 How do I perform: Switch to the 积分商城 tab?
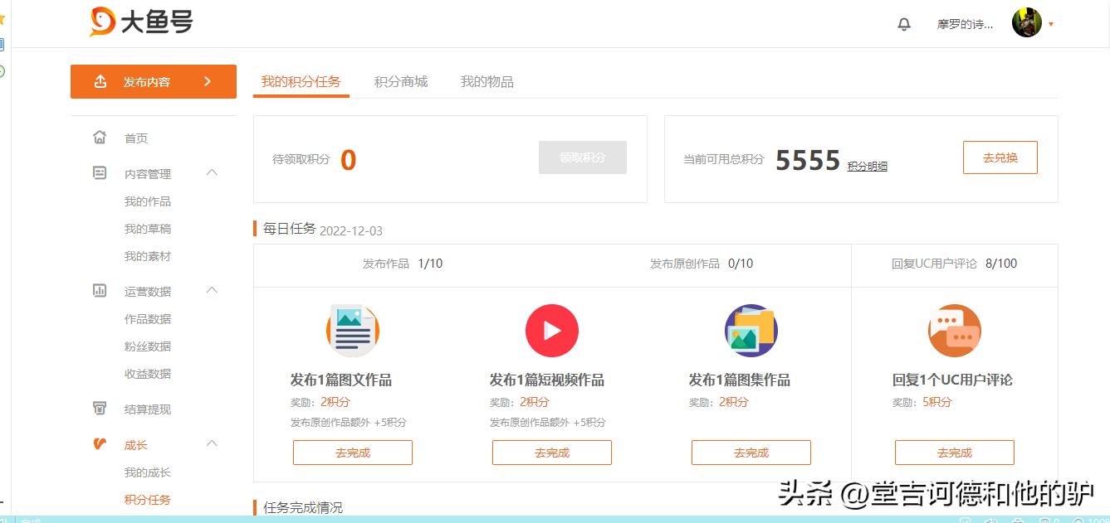tap(401, 81)
